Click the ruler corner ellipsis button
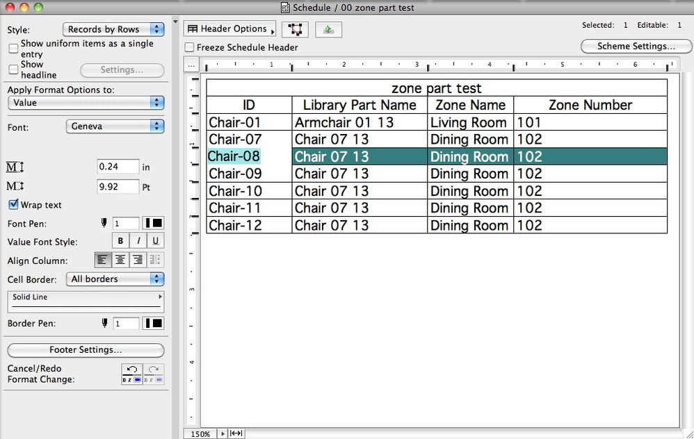This screenshot has height=439, width=694. 191,65
